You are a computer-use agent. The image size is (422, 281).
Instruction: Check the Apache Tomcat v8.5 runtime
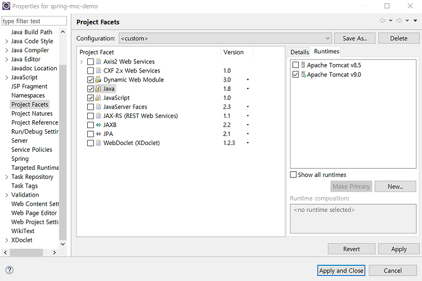click(x=295, y=65)
